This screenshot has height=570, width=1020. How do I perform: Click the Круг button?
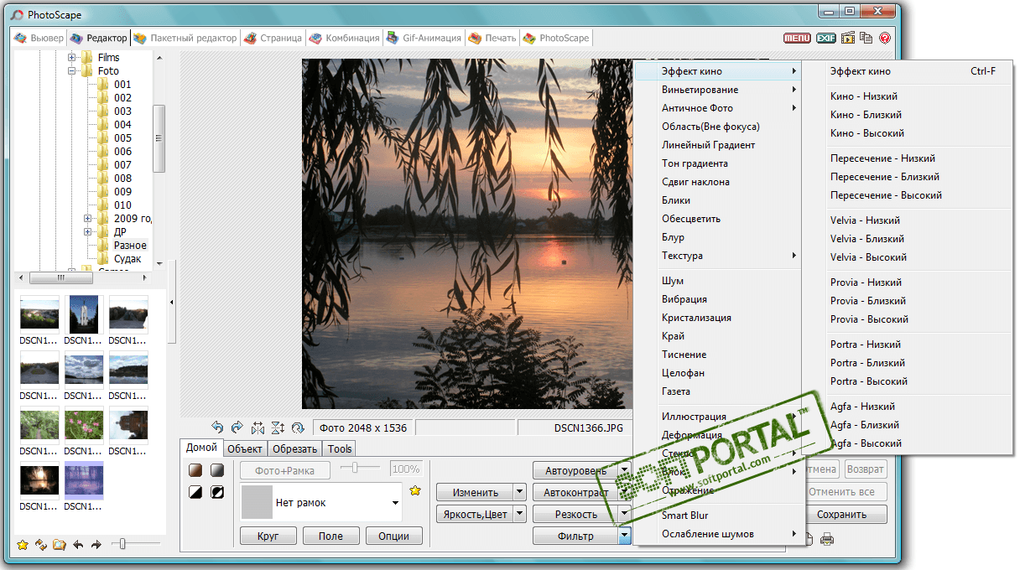[x=268, y=536]
